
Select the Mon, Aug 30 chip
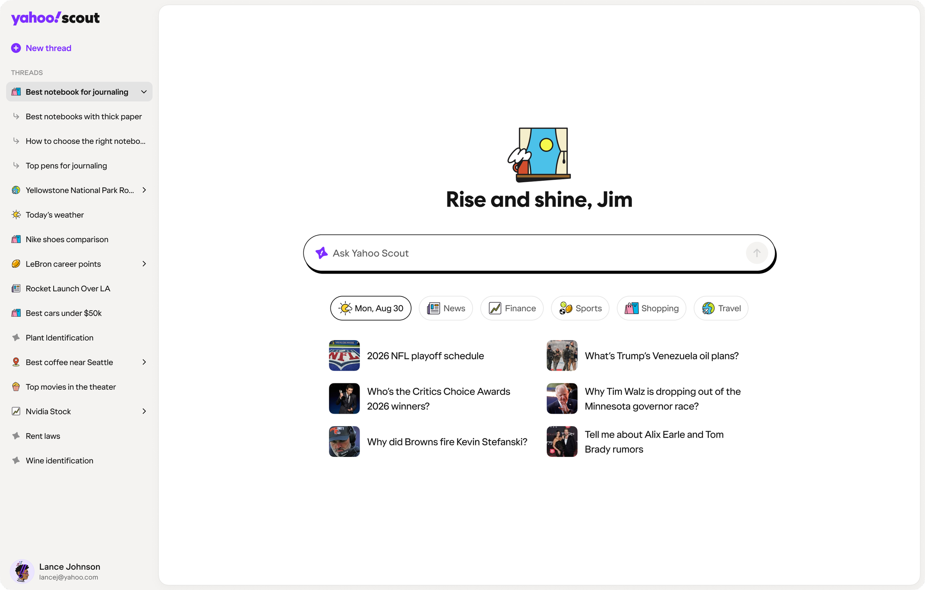pos(370,308)
